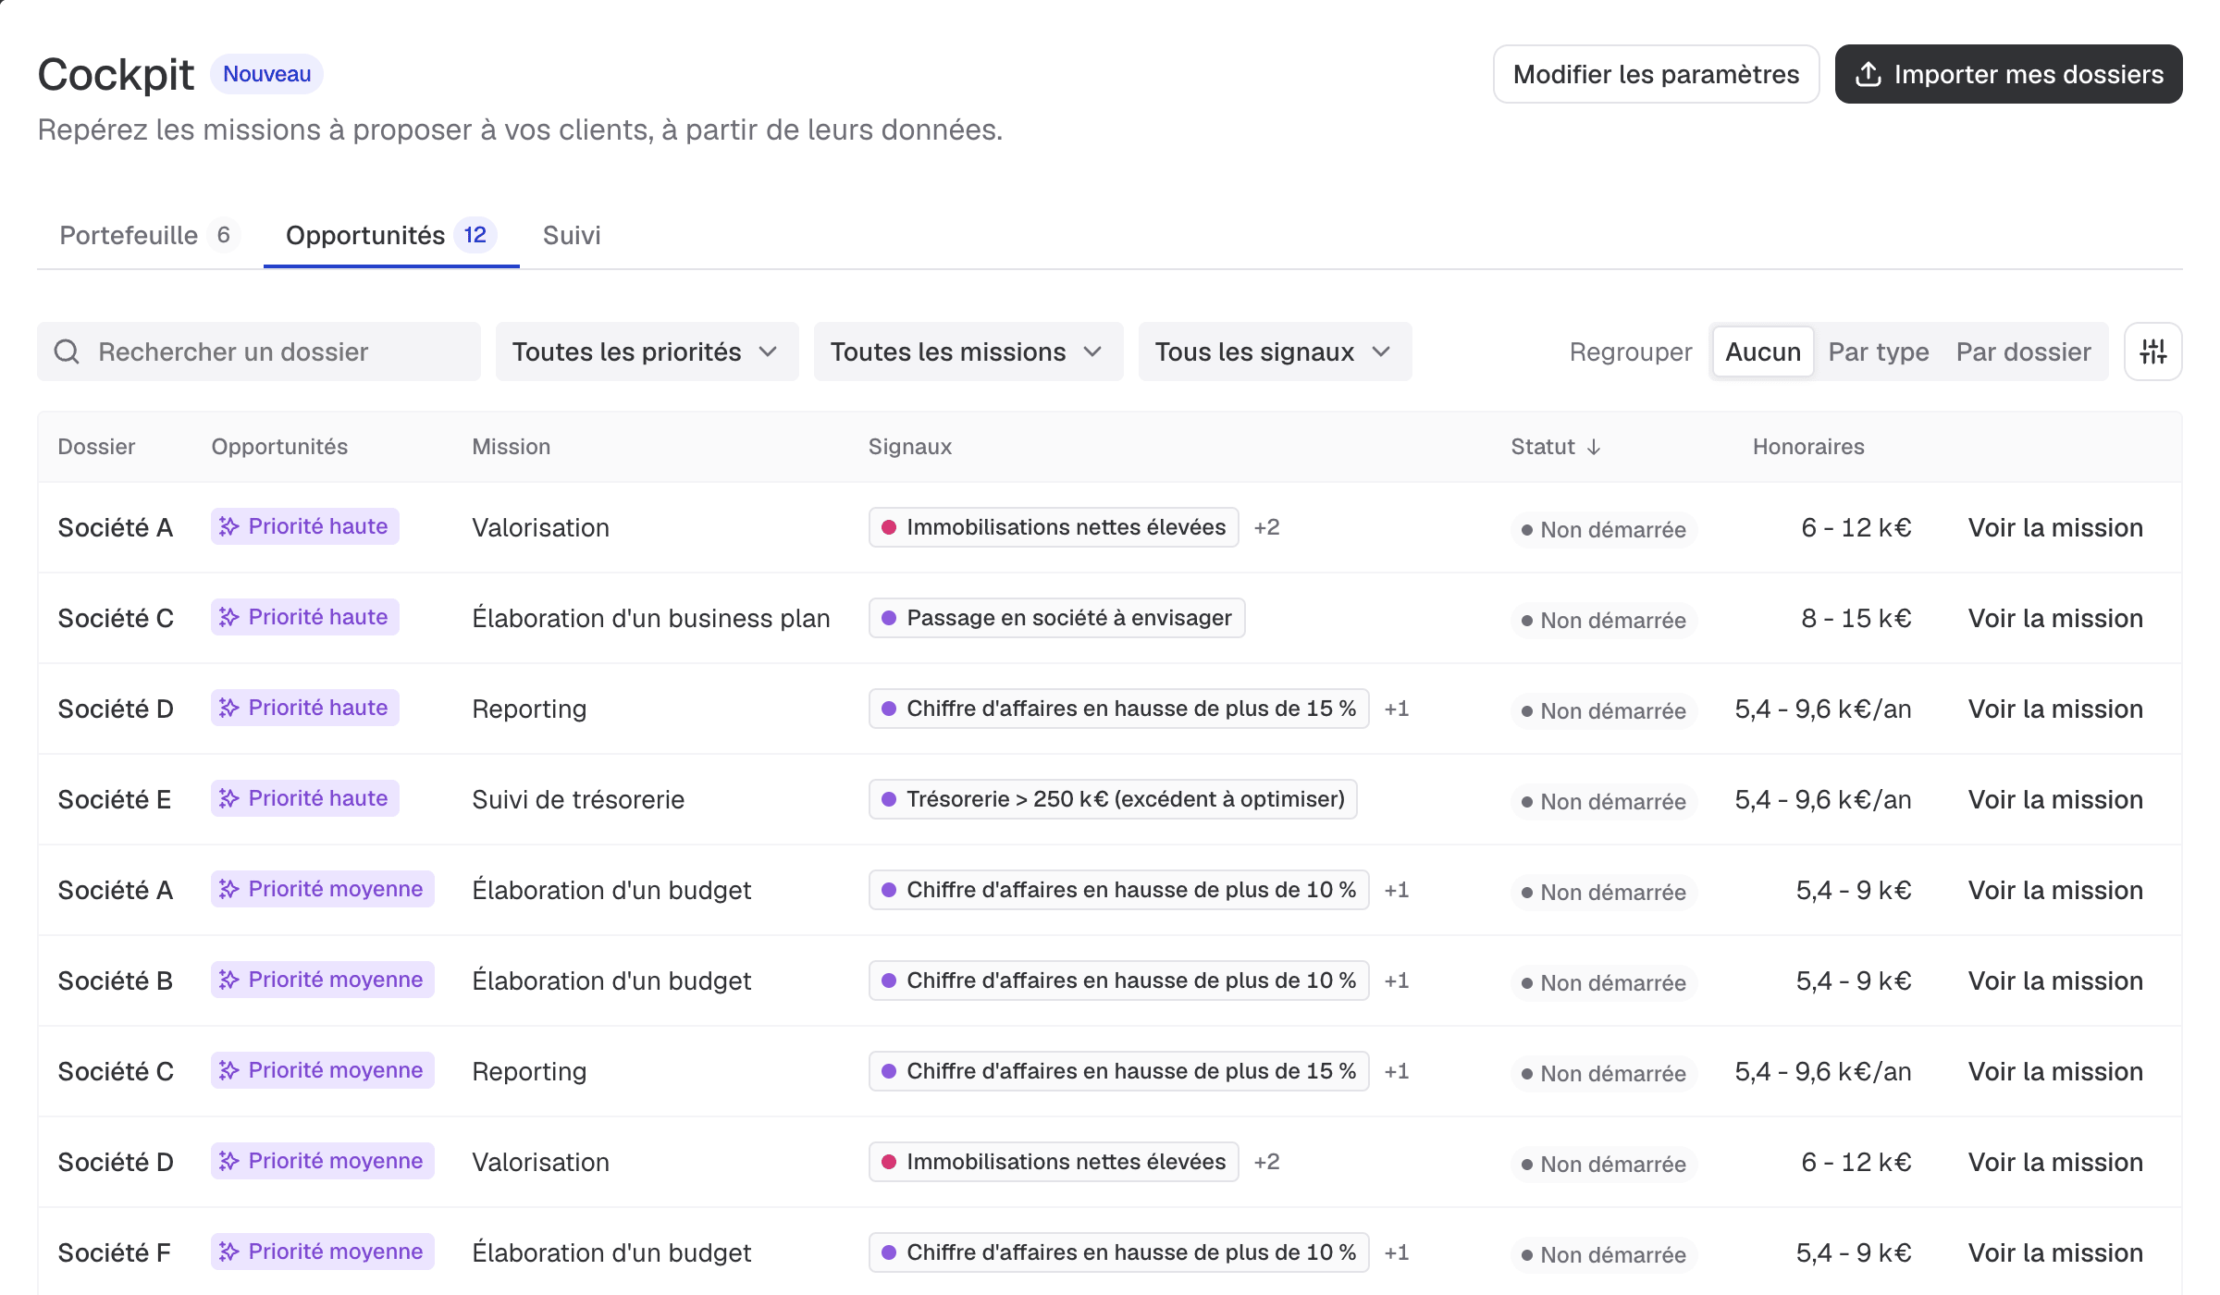
Task: Expand +2 signals for Société A Valorisation
Action: (1266, 527)
